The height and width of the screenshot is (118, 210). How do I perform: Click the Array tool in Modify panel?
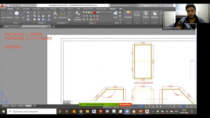[x=43, y=19]
